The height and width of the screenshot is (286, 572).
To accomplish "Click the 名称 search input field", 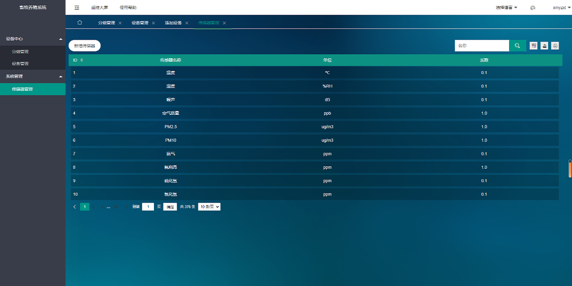I will click(481, 46).
